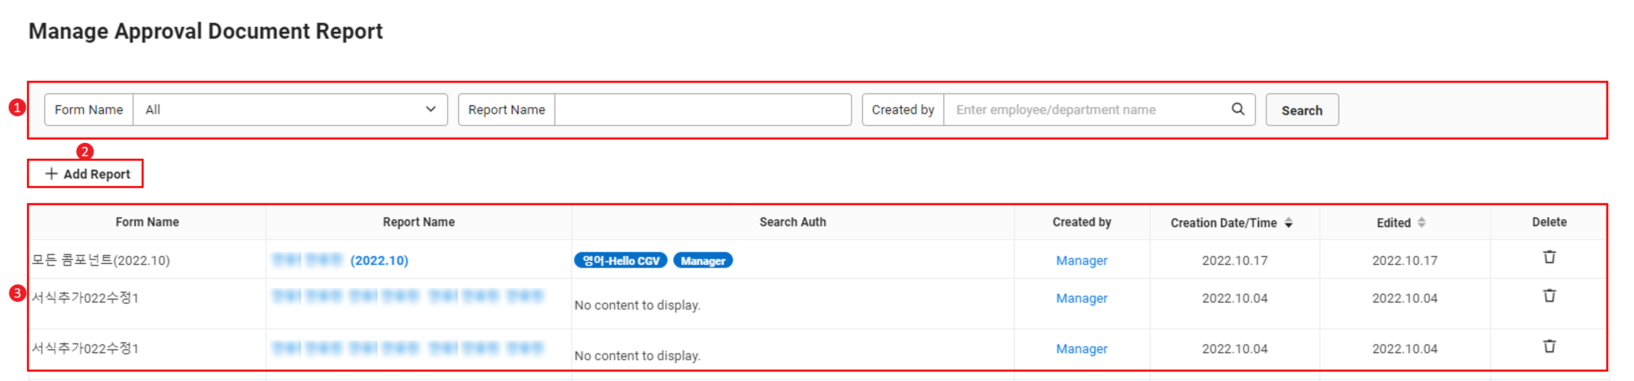Type in employee/department name field

(x=1088, y=110)
